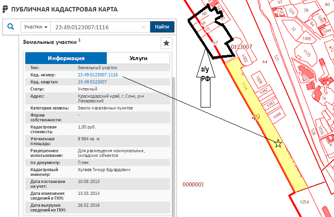Select the Информация tab

(66, 58)
